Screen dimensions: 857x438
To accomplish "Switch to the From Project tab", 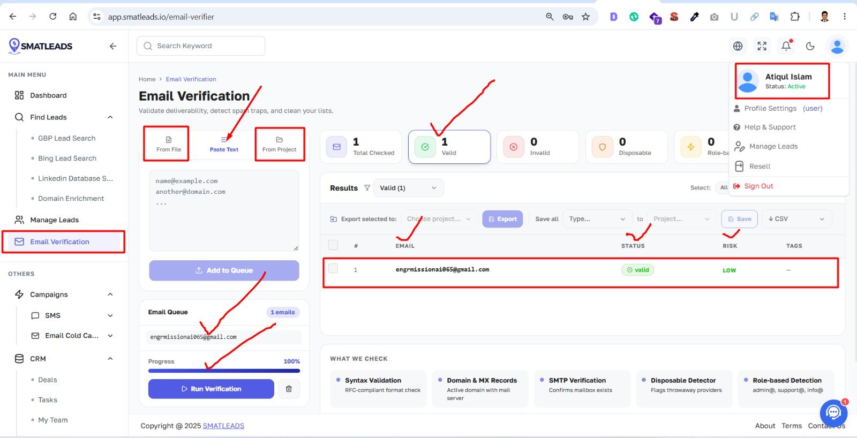I will point(279,144).
